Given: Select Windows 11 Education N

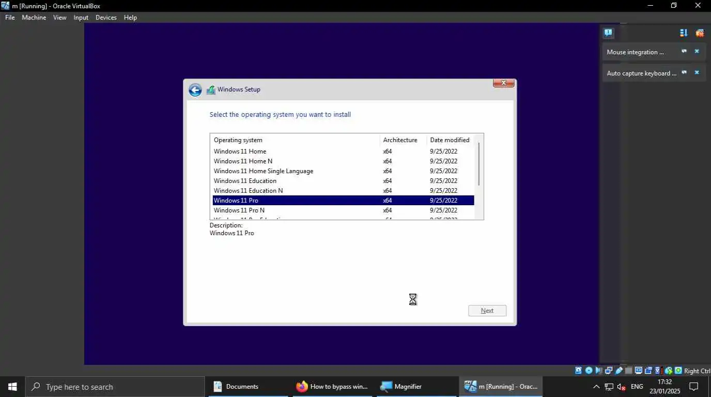Looking at the screenshot, I should (x=343, y=191).
